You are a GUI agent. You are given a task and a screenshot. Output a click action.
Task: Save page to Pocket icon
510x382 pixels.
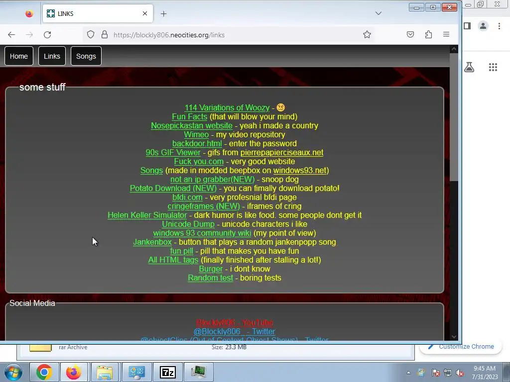click(x=410, y=34)
